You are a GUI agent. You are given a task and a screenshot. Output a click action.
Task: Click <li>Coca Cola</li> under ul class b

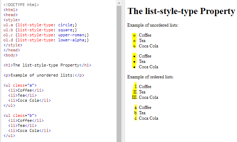tap(30, 130)
